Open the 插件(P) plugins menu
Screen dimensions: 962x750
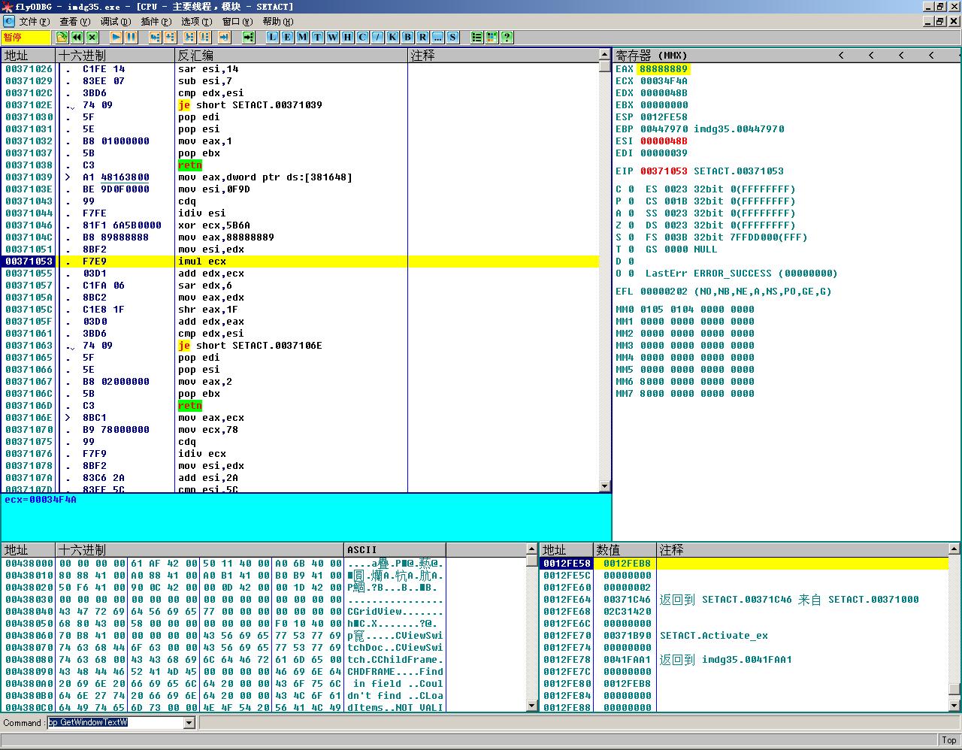(x=156, y=21)
